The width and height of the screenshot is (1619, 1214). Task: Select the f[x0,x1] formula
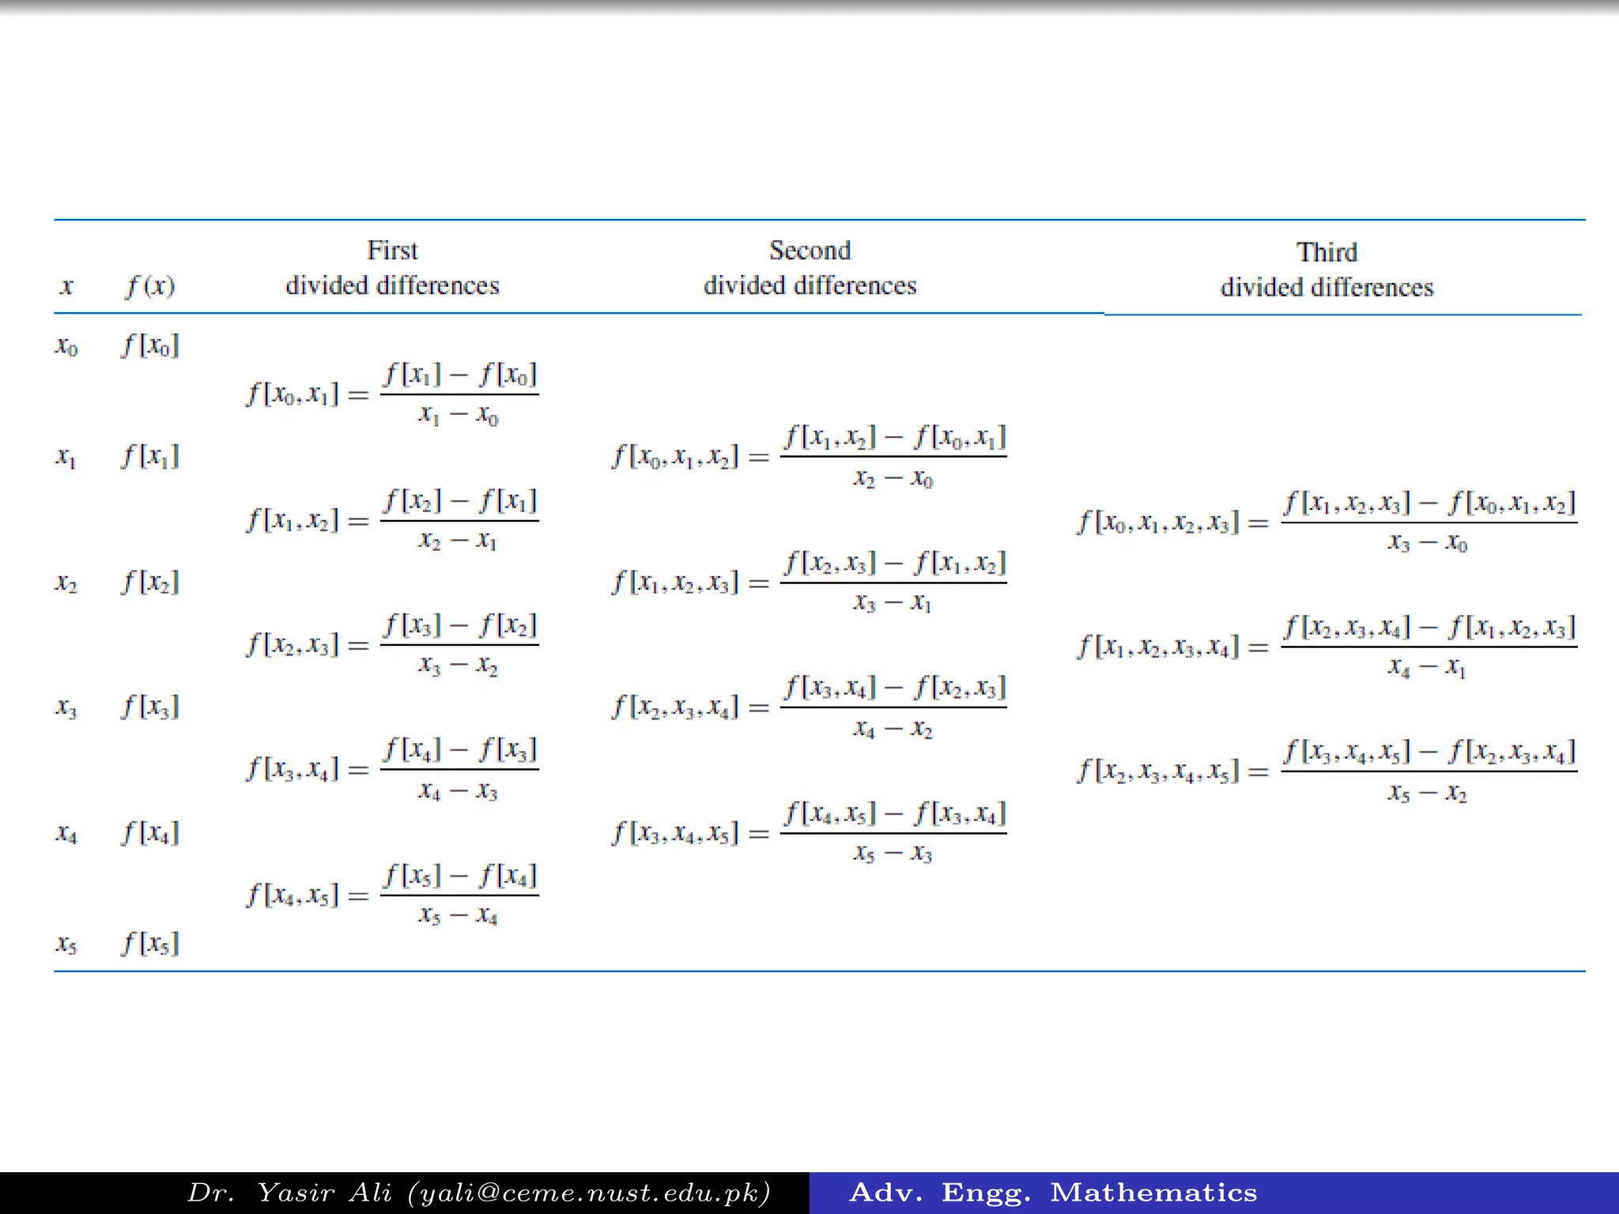(392, 394)
